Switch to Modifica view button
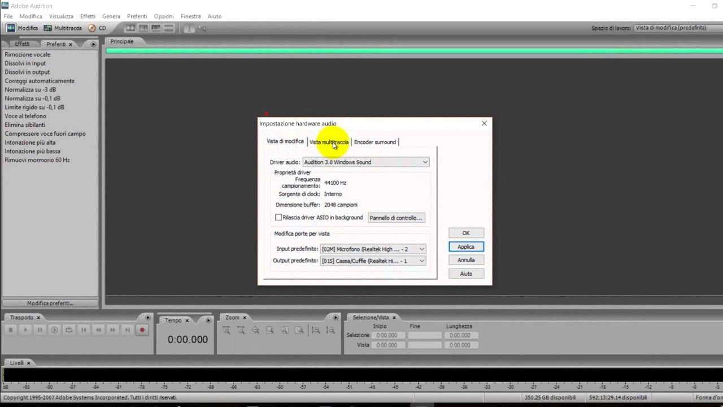Viewport: 723px width, 407px height. 22,28
